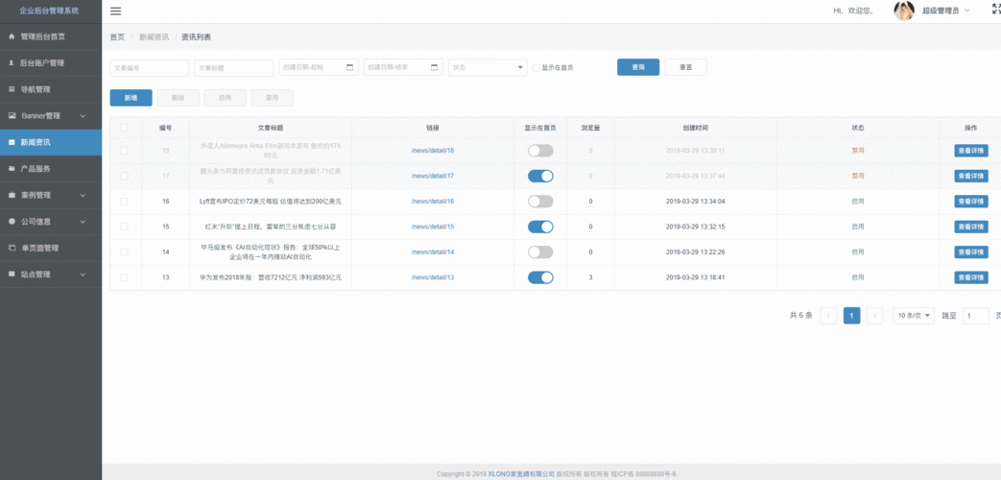
Task: Select the checkbox for row 13
Action: click(124, 277)
